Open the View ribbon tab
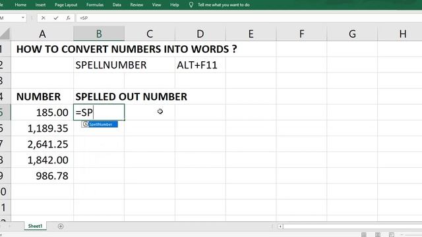This screenshot has width=422, height=237. click(x=156, y=5)
